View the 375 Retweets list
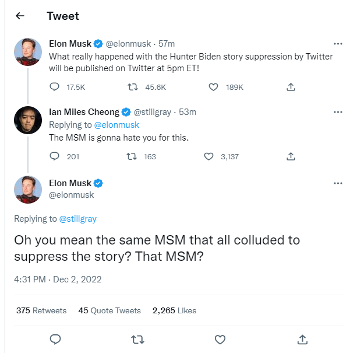 point(41,310)
